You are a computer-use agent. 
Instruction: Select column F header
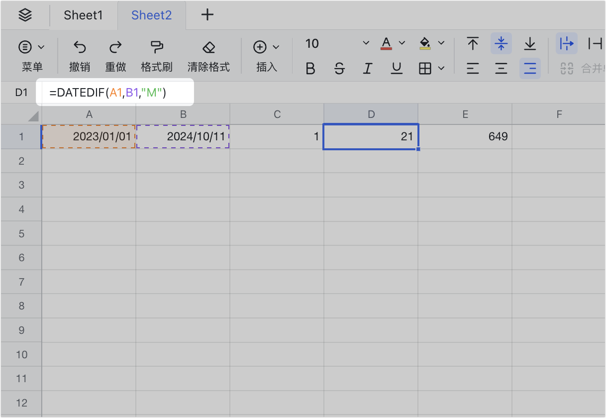tap(559, 114)
